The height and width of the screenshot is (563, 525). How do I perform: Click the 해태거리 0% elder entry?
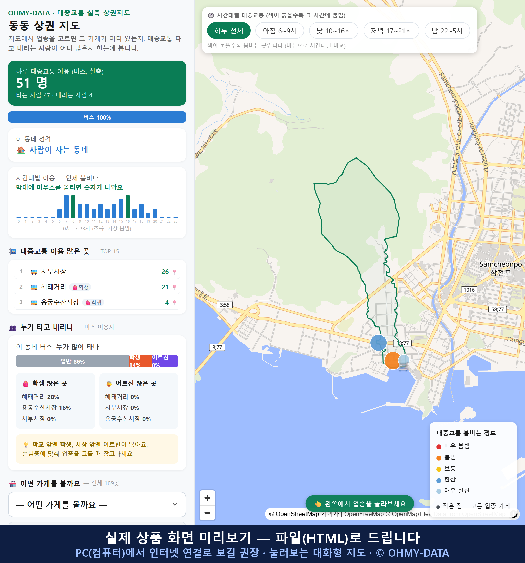[x=122, y=397]
